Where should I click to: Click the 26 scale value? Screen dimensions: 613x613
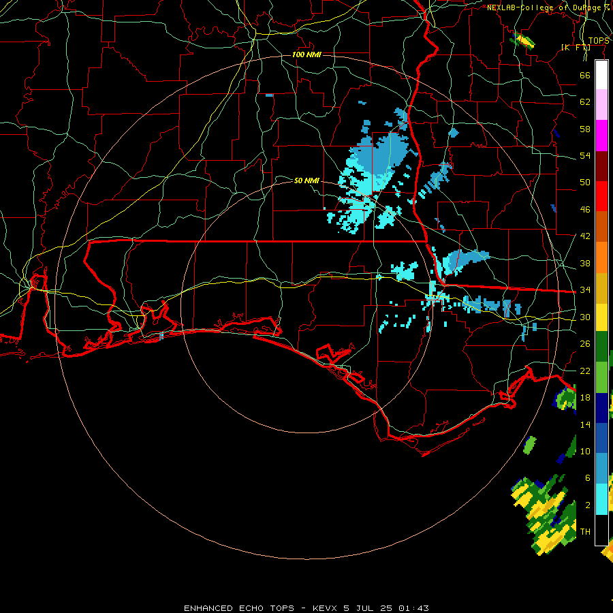585,344
